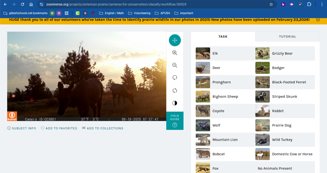The width and height of the screenshot is (327, 173).
Task: Open Subject Info details
Action: tap(22, 128)
